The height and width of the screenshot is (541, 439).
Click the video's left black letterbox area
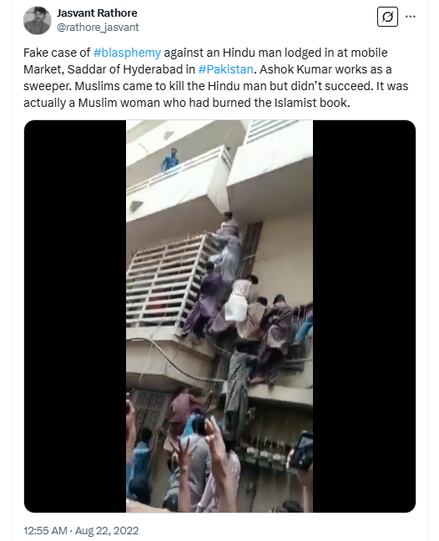click(x=75, y=316)
